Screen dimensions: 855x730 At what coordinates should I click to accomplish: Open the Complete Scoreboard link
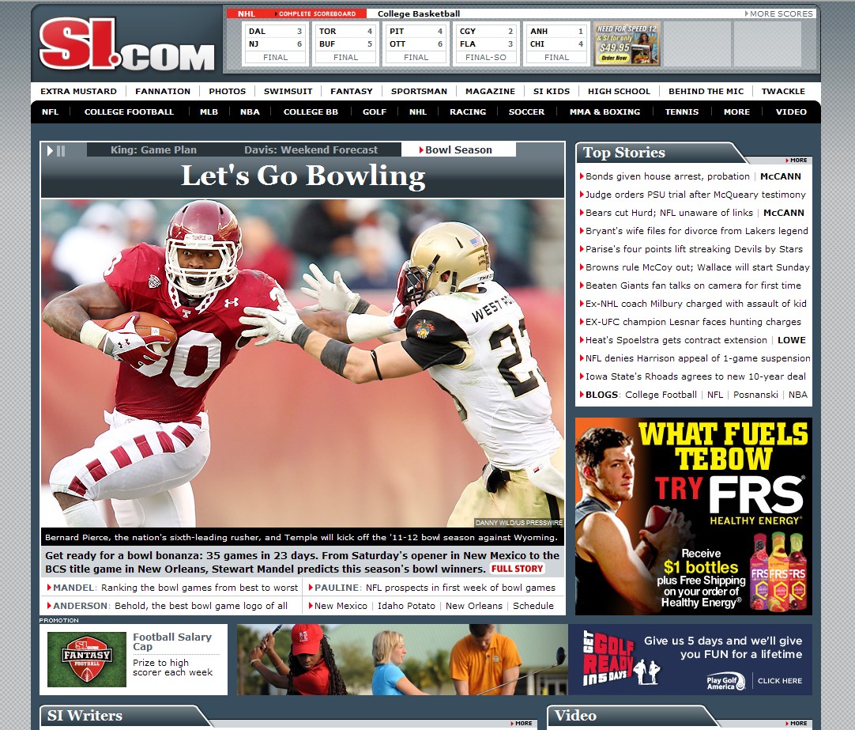pyautogui.click(x=317, y=13)
